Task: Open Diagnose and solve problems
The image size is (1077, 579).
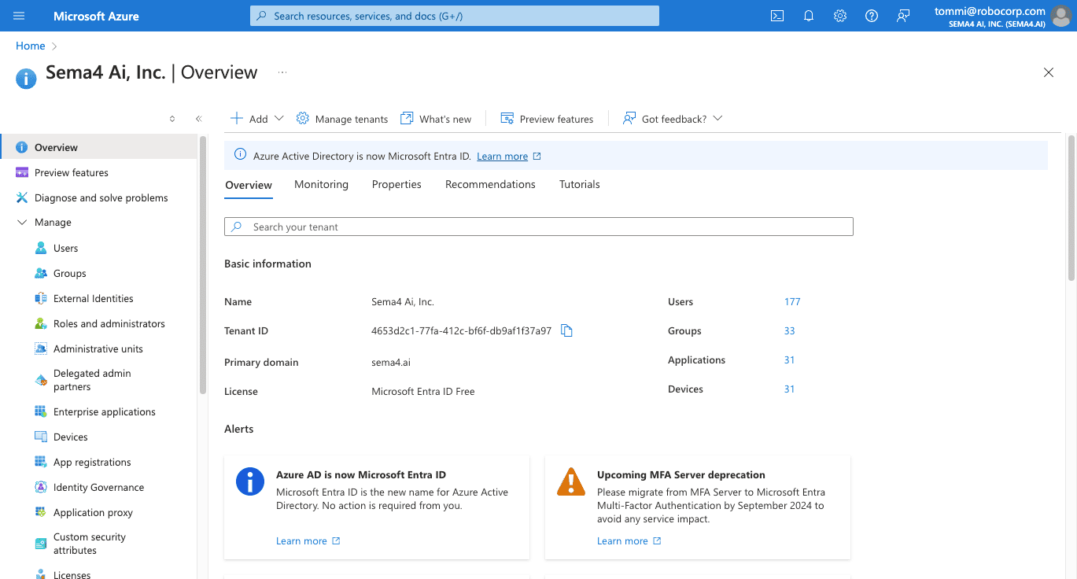Action: point(101,197)
